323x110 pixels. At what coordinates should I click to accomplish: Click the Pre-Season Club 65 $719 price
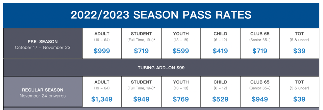tap(260, 51)
